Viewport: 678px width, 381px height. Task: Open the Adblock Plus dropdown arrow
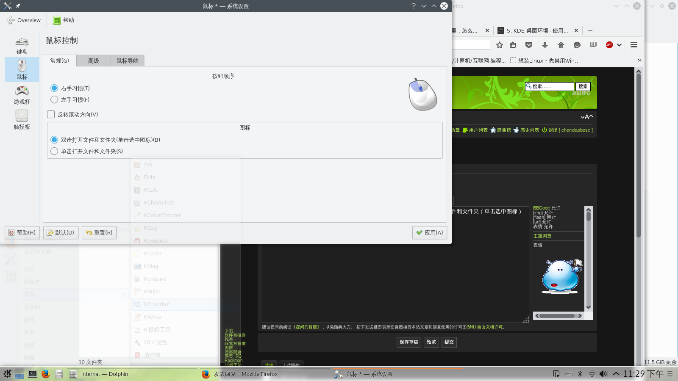coord(619,45)
